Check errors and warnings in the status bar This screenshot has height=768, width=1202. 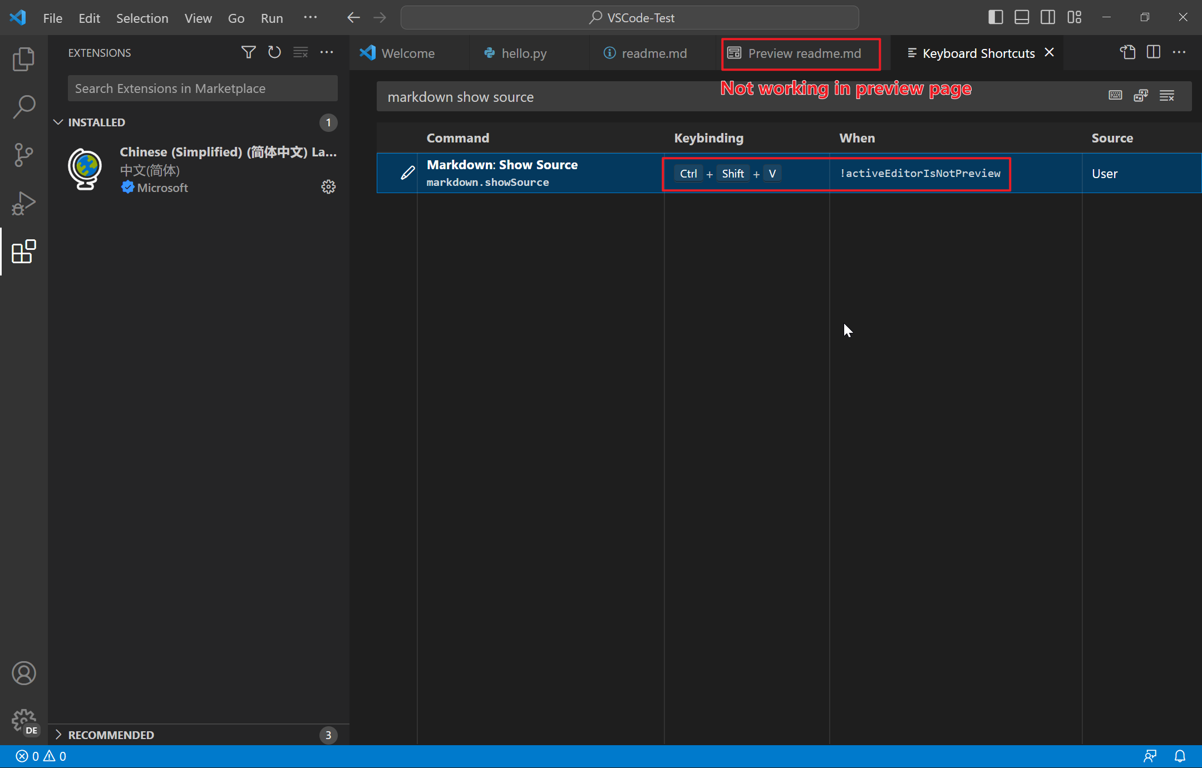tap(39, 756)
